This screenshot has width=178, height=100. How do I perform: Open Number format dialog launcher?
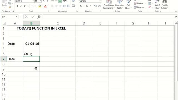point(101,11)
